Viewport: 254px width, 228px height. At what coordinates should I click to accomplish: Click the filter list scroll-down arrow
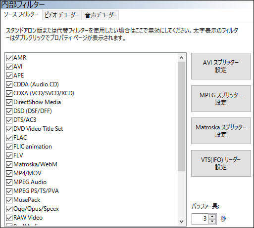[x=182, y=222]
